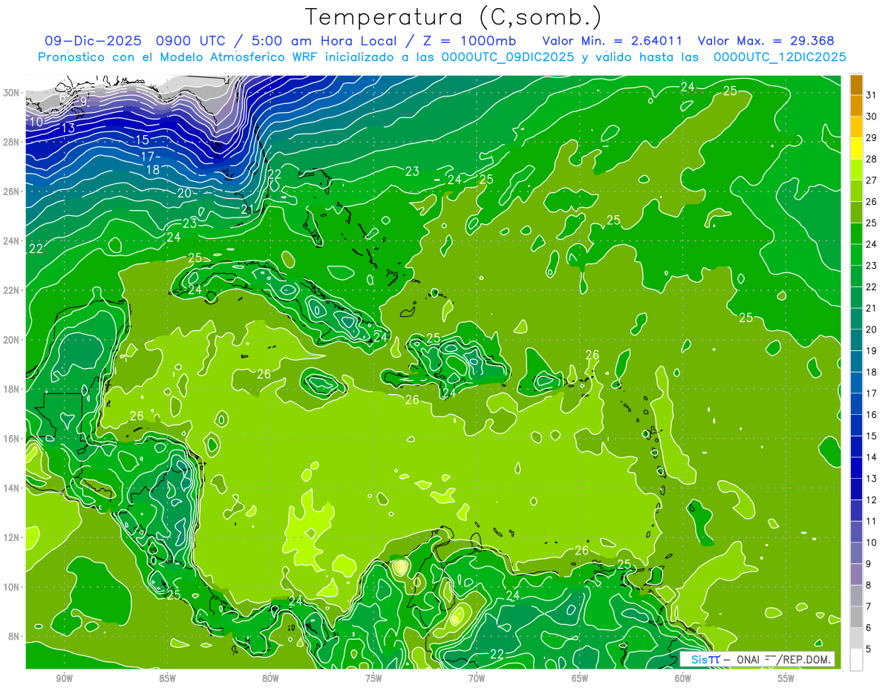Click the 26N latitude axis label
The image size is (891, 688).
click(x=12, y=191)
